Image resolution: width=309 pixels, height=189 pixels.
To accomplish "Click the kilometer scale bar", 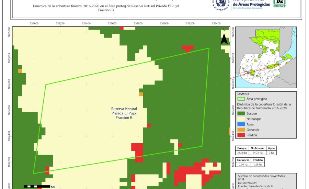I will 37,187.
